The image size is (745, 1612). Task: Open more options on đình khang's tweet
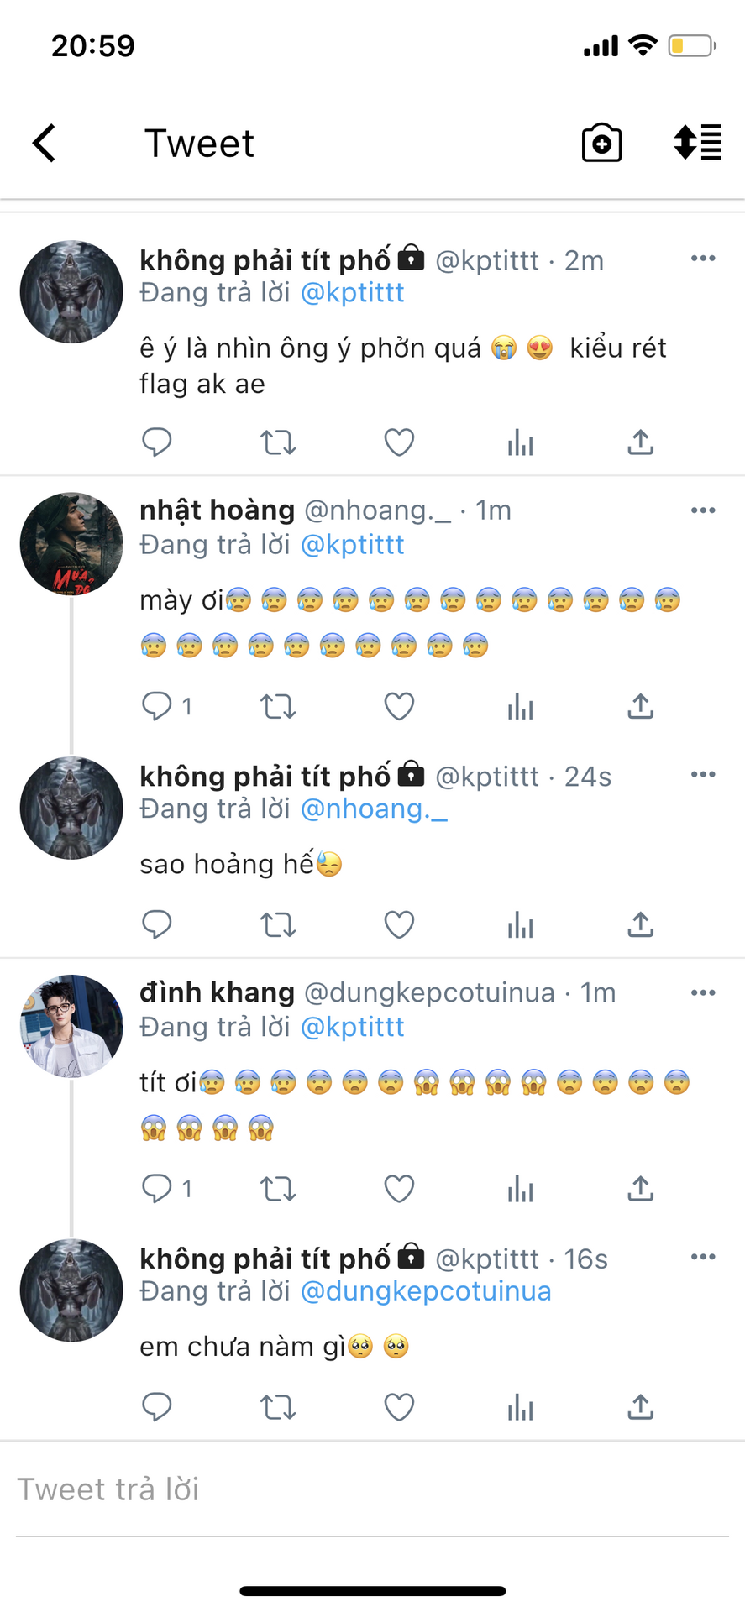[x=702, y=992]
